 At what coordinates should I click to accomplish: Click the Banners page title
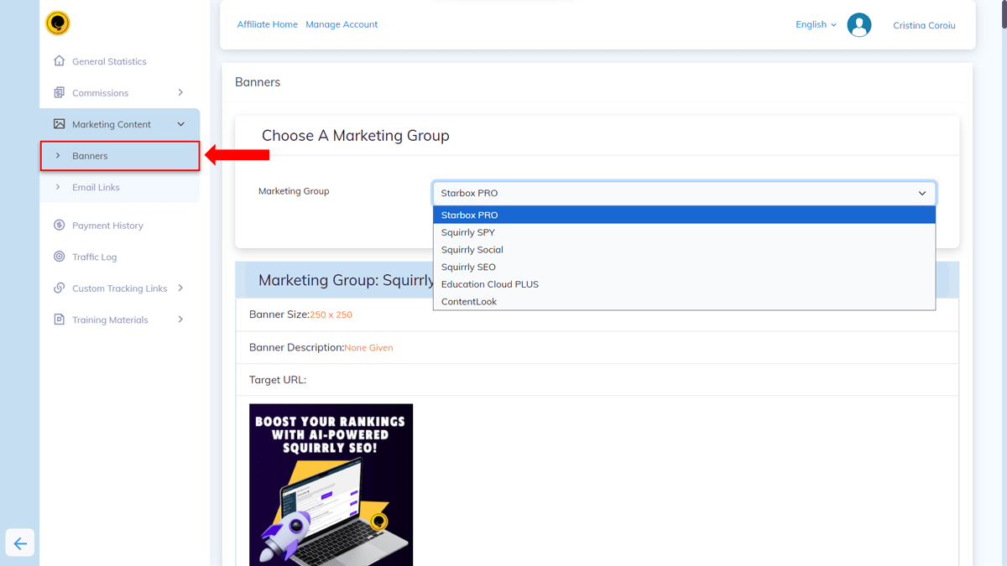point(258,82)
